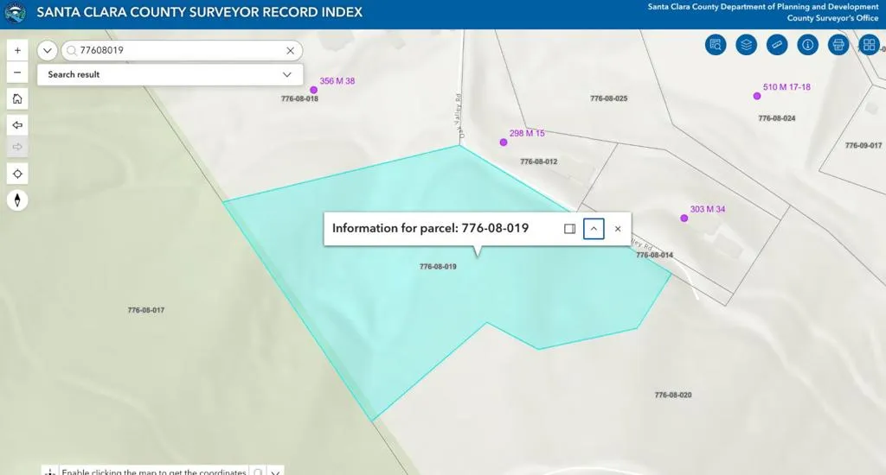Open the Layers list widget
Viewport: 886px width, 475px height.
coord(746,45)
